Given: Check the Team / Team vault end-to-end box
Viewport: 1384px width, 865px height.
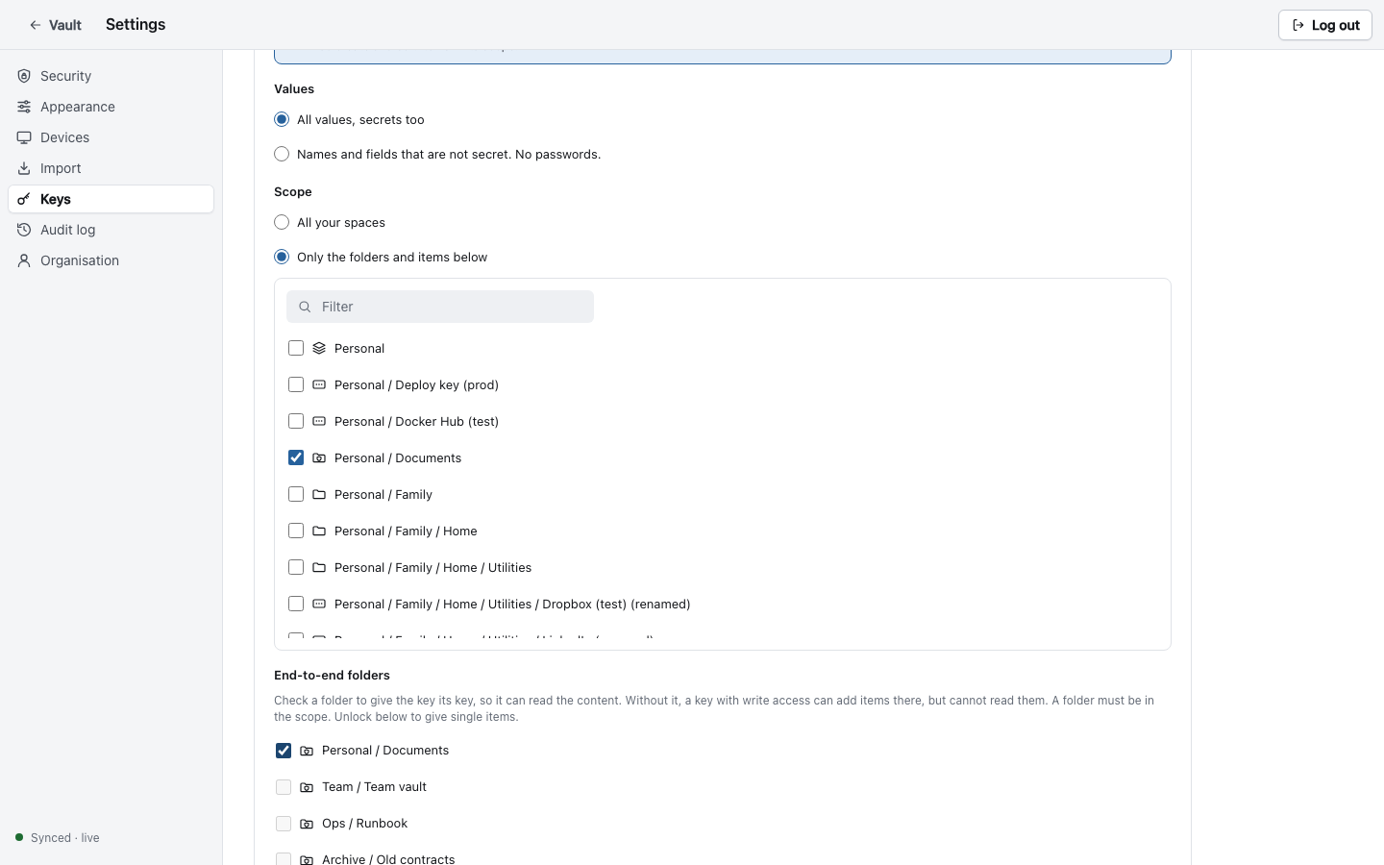Looking at the screenshot, I should pyautogui.click(x=284, y=787).
